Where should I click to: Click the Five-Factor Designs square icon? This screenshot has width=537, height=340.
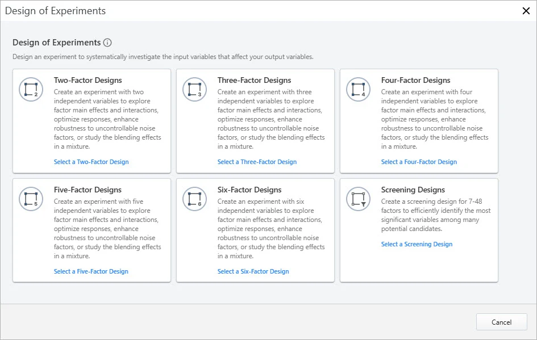pyautogui.click(x=31, y=199)
